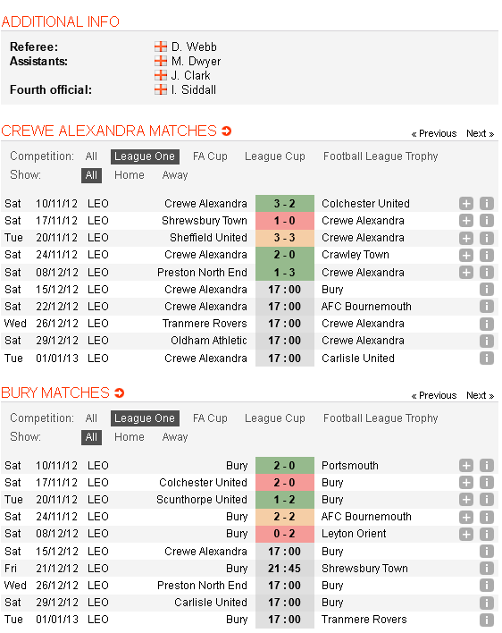
Task: Open info icon for Tranmere Rovers vs Crewe
Action: (x=487, y=324)
